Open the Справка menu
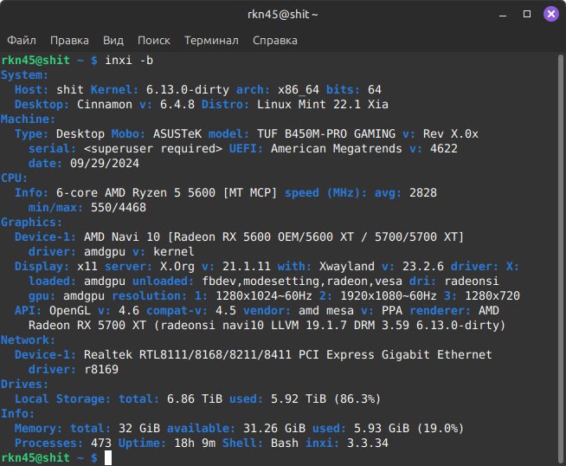Viewport: 566px width, 466px height. pyautogui.click(x=275, y=41)
